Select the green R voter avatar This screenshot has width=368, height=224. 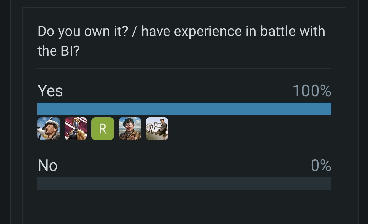tap(103, 129)
